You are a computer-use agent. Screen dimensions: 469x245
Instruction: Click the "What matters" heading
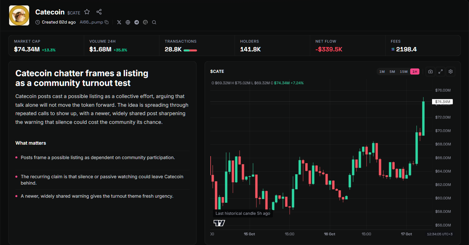(31, 143)
